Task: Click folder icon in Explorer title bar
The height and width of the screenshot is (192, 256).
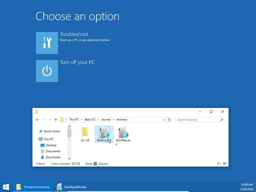Action: pos(36,111)
